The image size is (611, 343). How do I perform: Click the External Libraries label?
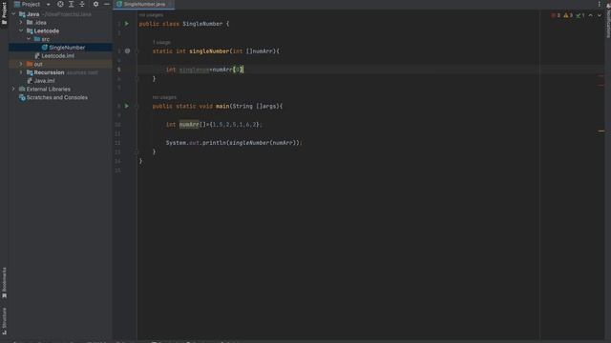pyautogui.click(x=49, y=89)
